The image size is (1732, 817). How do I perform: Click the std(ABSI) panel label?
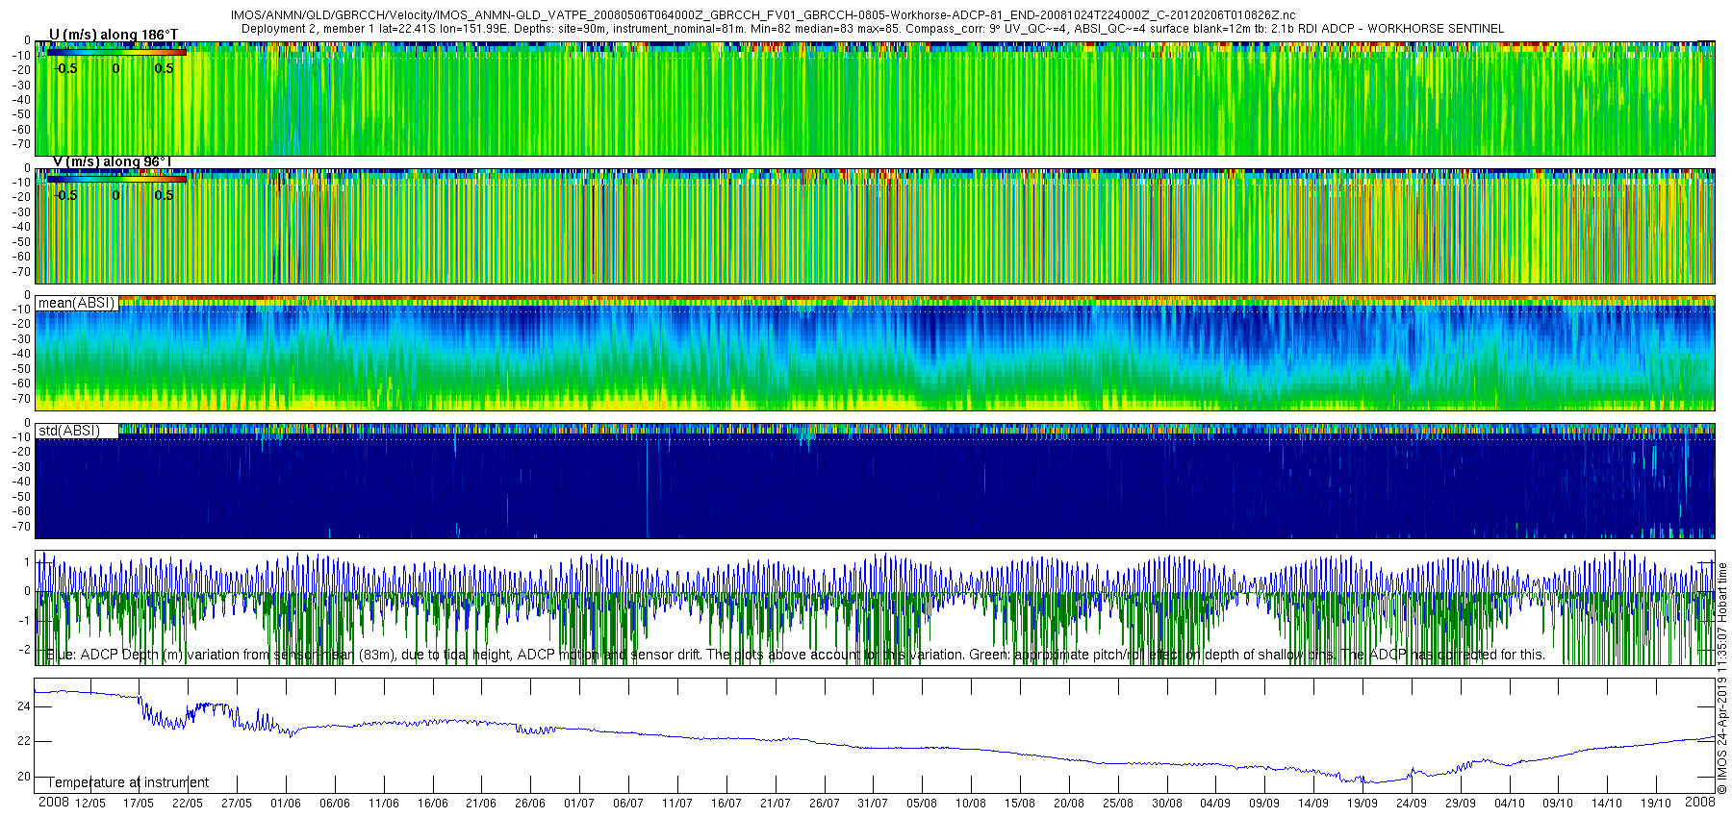pos(69,431)
